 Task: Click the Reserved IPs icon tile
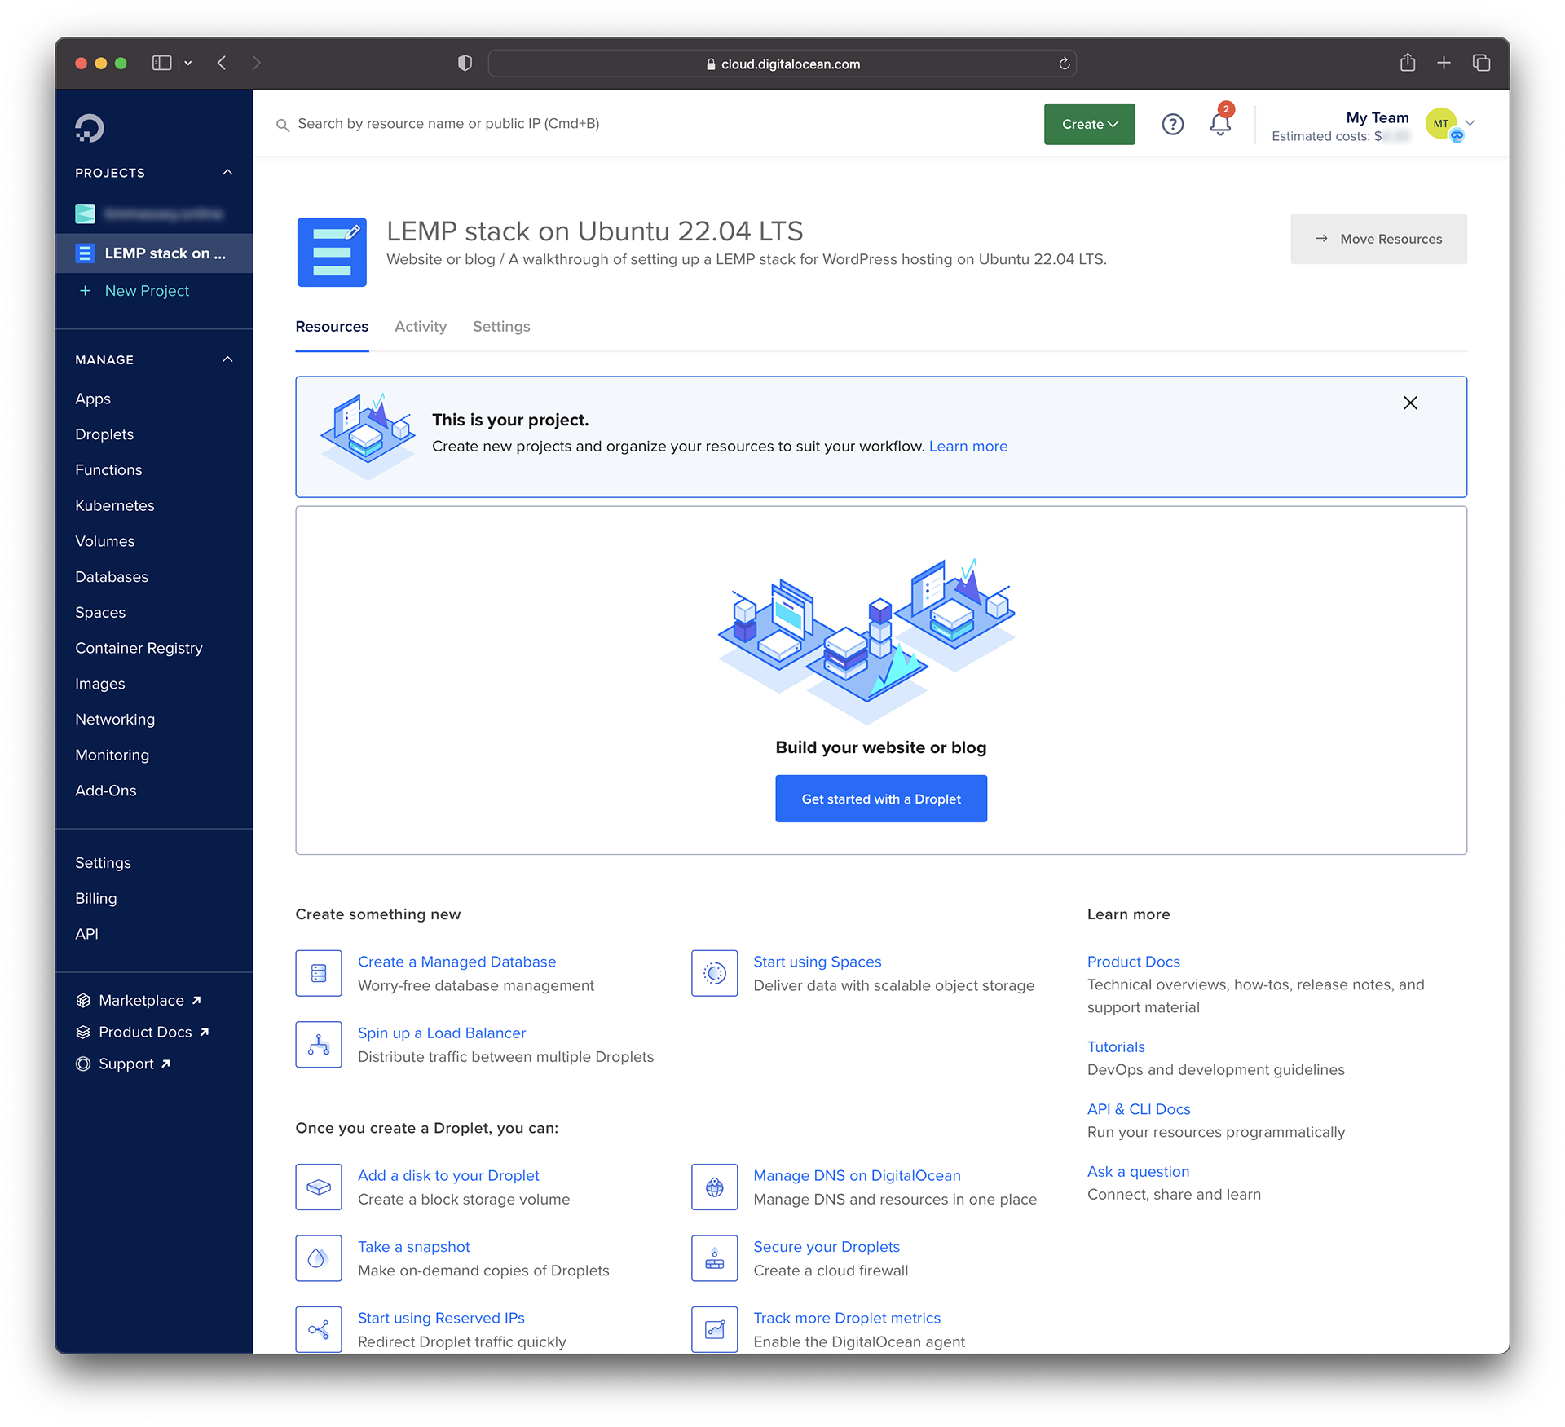tap(319, 1329)
